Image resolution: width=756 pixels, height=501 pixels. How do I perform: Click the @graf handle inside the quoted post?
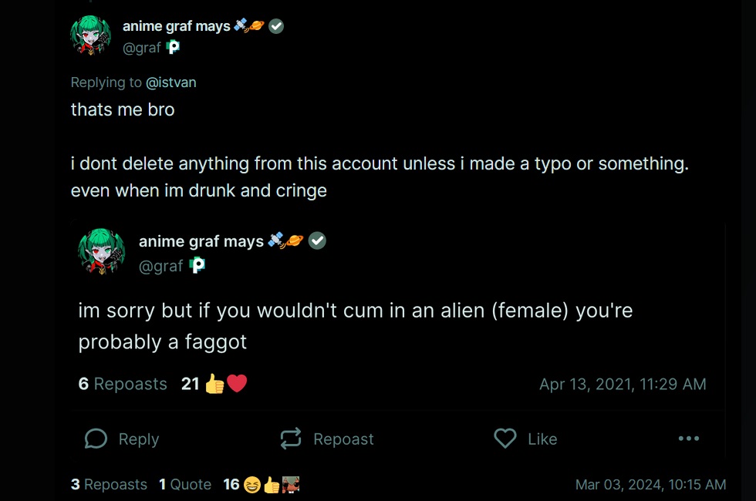(x=160, y=266)
